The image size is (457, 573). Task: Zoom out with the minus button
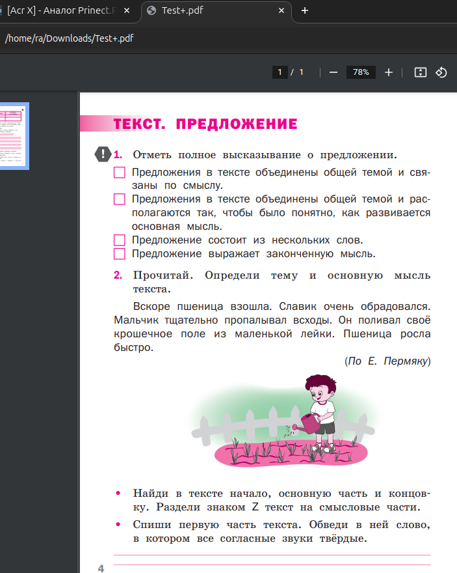[x=333, y=72]
